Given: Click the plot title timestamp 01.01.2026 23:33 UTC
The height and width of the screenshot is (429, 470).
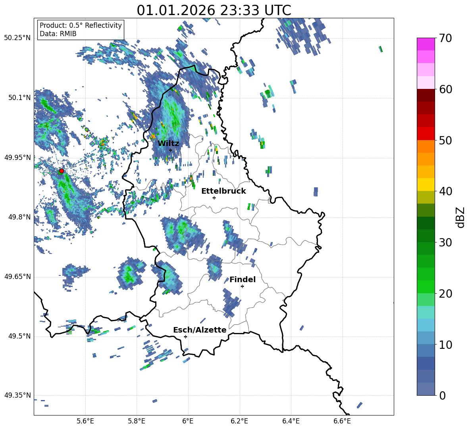Looking at the screenshot, I should pyautogui.click(x=214, y=10).
